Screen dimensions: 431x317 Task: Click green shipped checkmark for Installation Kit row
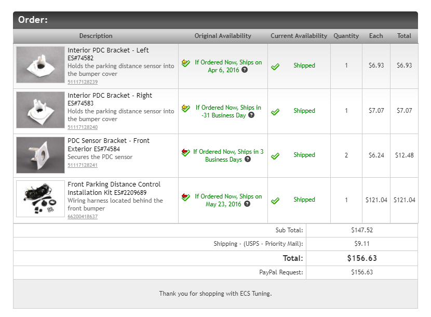pyautogui.click(x=275, y=201)
